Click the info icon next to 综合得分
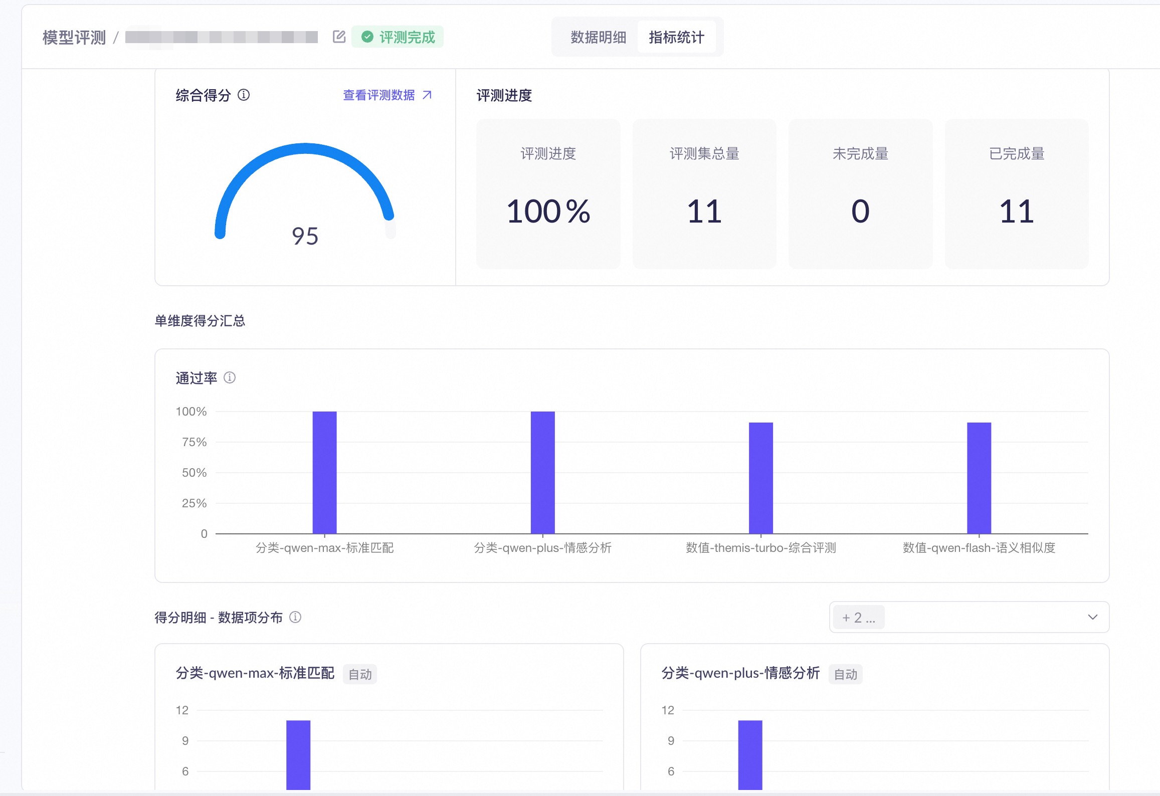The image size is (1160, 796). coord(244,95)
